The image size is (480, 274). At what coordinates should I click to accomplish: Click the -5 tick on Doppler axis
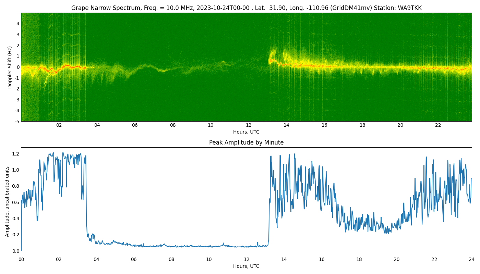[x=17, y=121]
